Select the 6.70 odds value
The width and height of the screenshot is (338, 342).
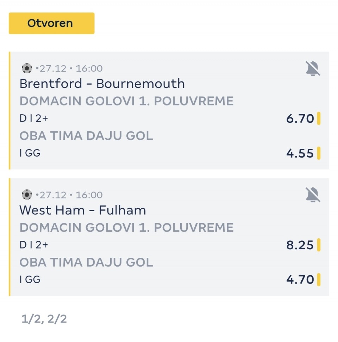300,118
